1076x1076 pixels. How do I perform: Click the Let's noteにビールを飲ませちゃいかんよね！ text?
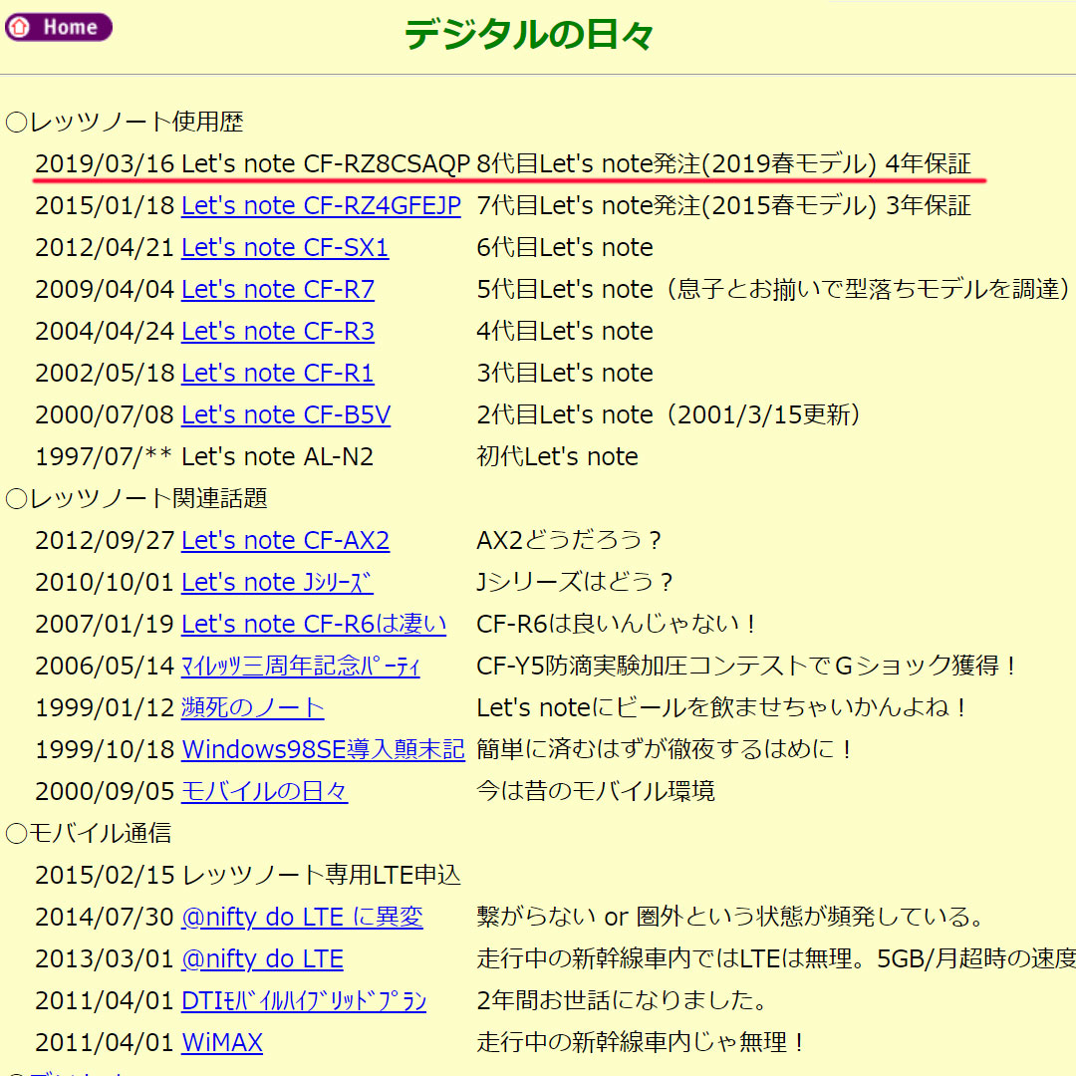pyautogui.click(x=722, y=708)
